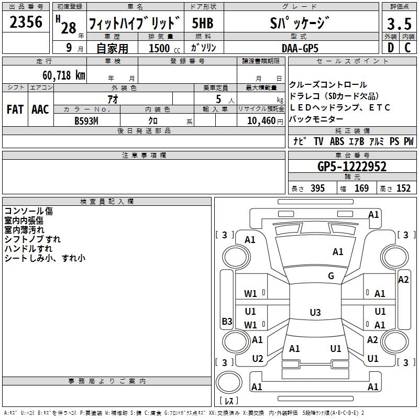419x419 pixels.
Task: Select the recycle deposit 10,460円
Action: [x=265, y=121]
